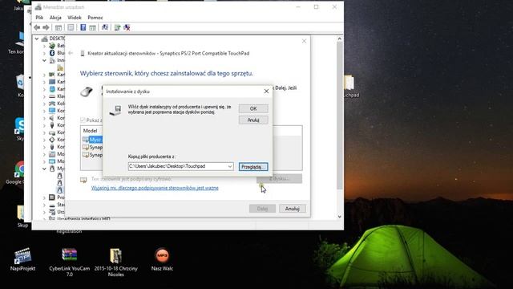Open the Skup folder desktop icon
513x289 pixels.
[x=22, y=216]
